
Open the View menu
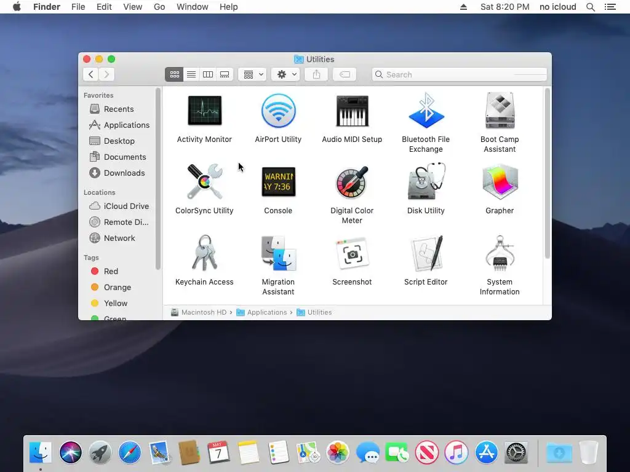[133, 7]
